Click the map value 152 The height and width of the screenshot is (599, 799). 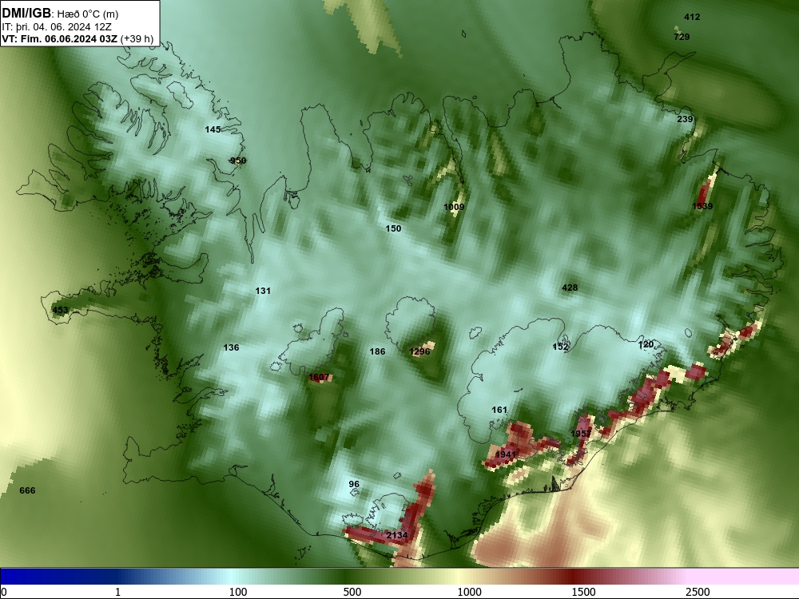(x=561, y=347)
